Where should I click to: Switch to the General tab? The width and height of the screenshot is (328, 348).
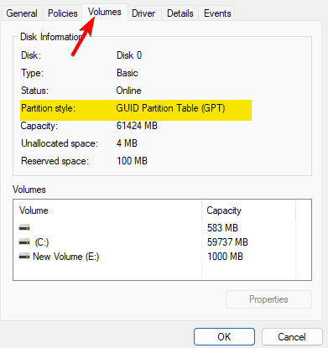coord(22,13)
